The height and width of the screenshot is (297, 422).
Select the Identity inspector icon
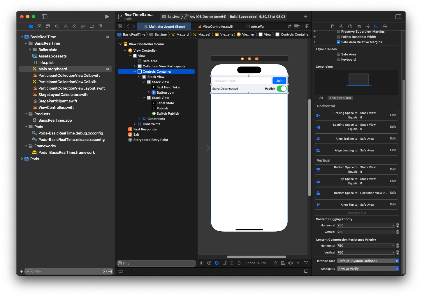click(359, 26)
